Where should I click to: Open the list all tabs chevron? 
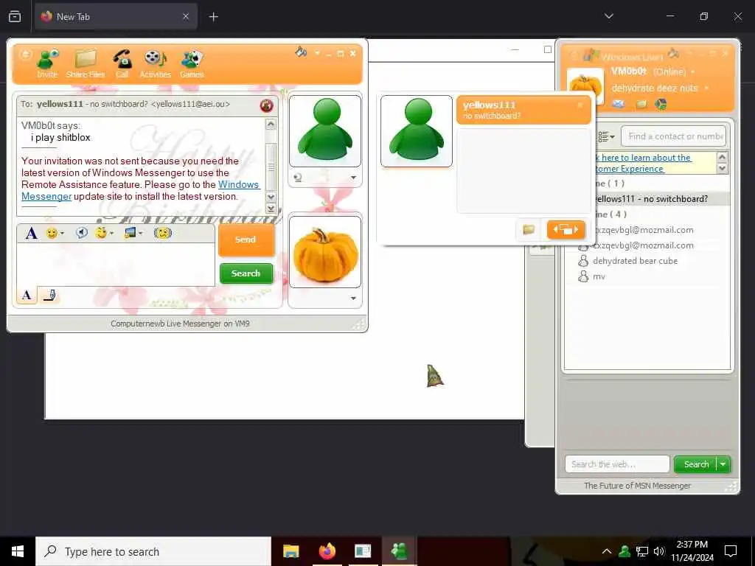[x=608, y=16]
